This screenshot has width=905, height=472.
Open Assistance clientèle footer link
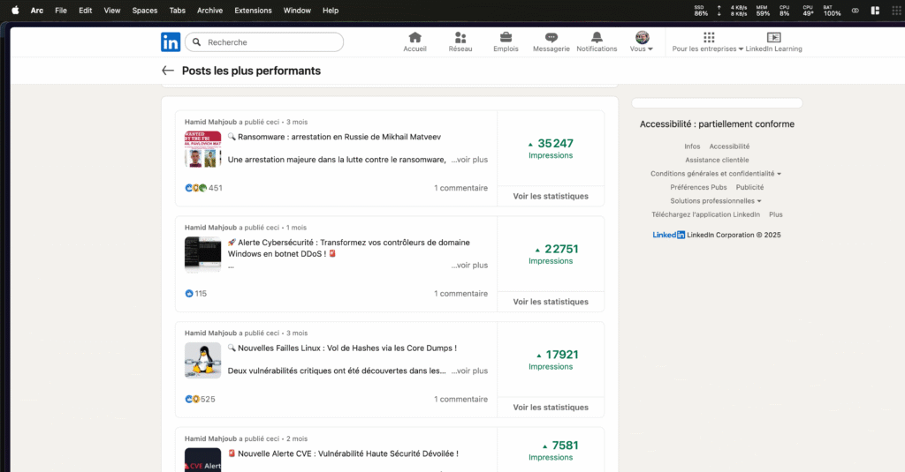tap(717, 160)
